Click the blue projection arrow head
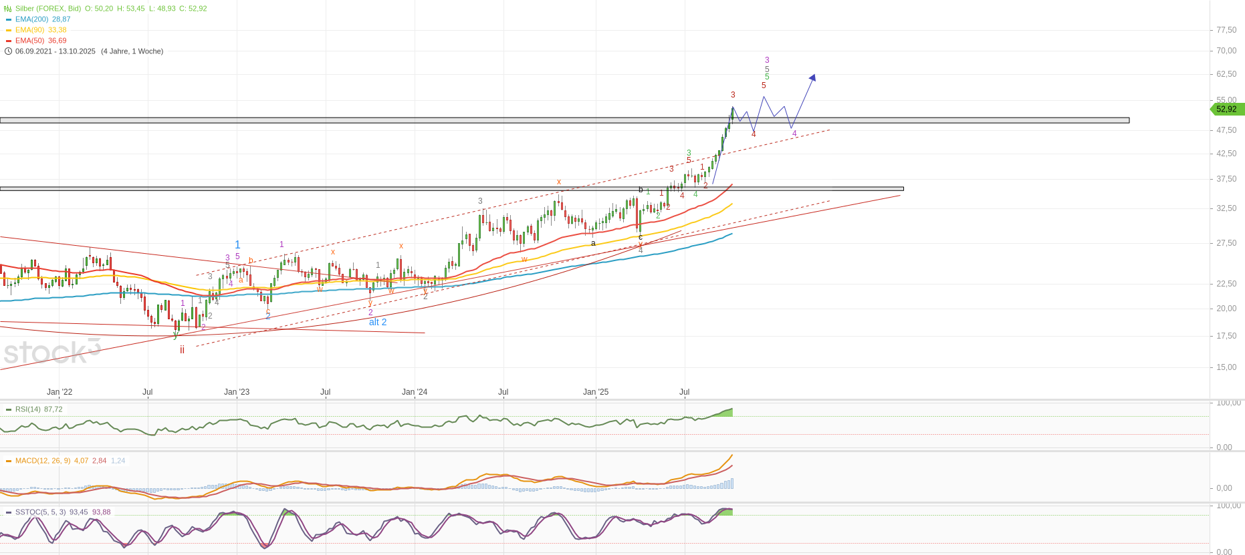 click(x=812, y=77)
